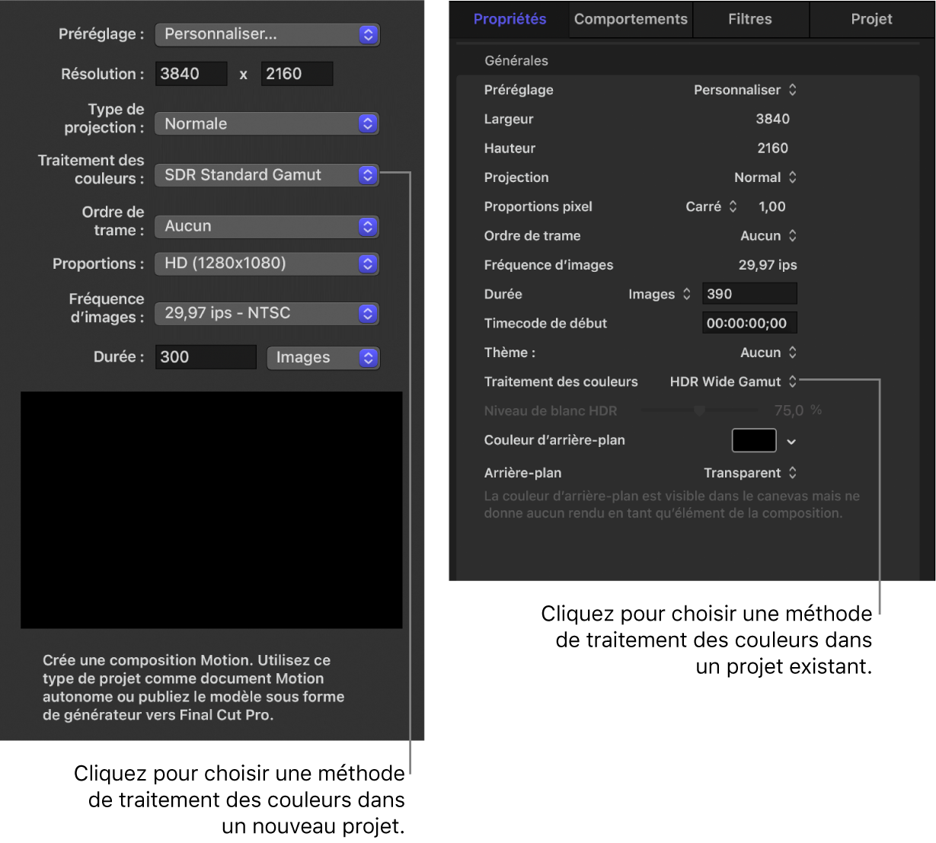936x843 pixels.
Task: Open the Préréglage popup showing Personnaliser
Action: coord(267,34)
